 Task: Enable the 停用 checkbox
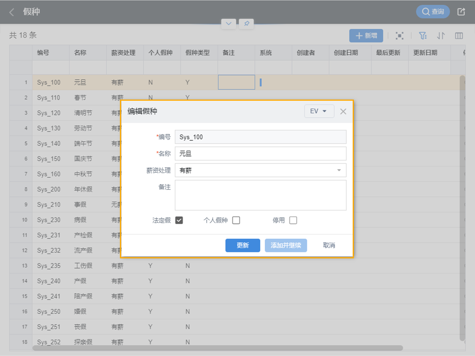pos(293,220)
